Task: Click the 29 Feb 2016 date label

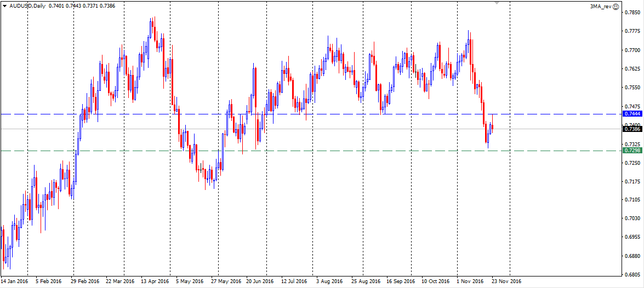Action: [x=85, y=281]
